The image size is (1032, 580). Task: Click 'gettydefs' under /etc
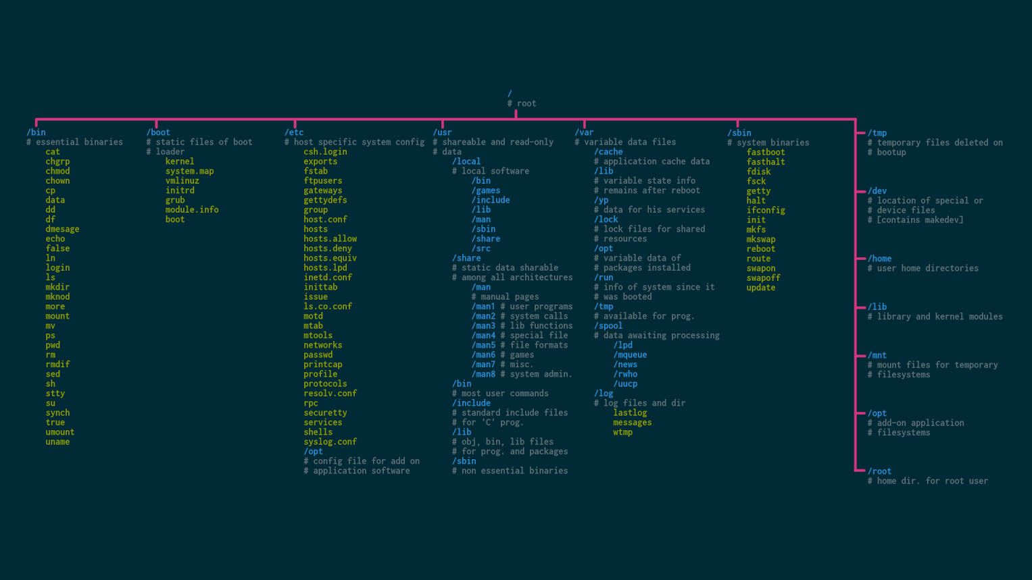[x=325, y=200]
